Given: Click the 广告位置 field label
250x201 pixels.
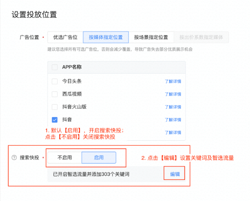Looking at the screenshot, I should (29, 37).
